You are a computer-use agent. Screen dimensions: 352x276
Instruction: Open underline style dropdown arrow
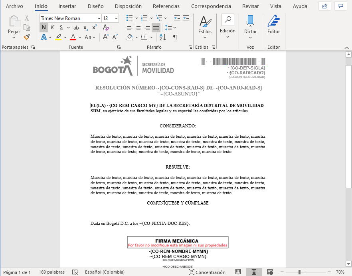[x=68, y=28]
